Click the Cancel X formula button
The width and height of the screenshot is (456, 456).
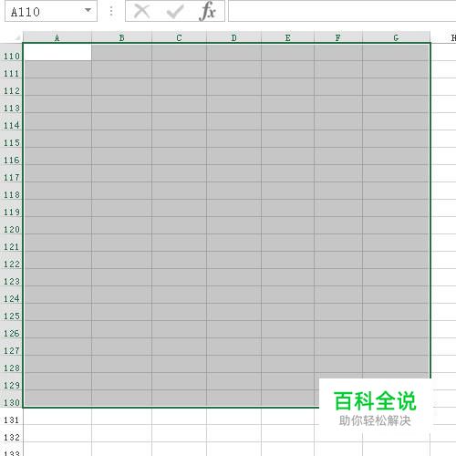[x=141, y=12]
